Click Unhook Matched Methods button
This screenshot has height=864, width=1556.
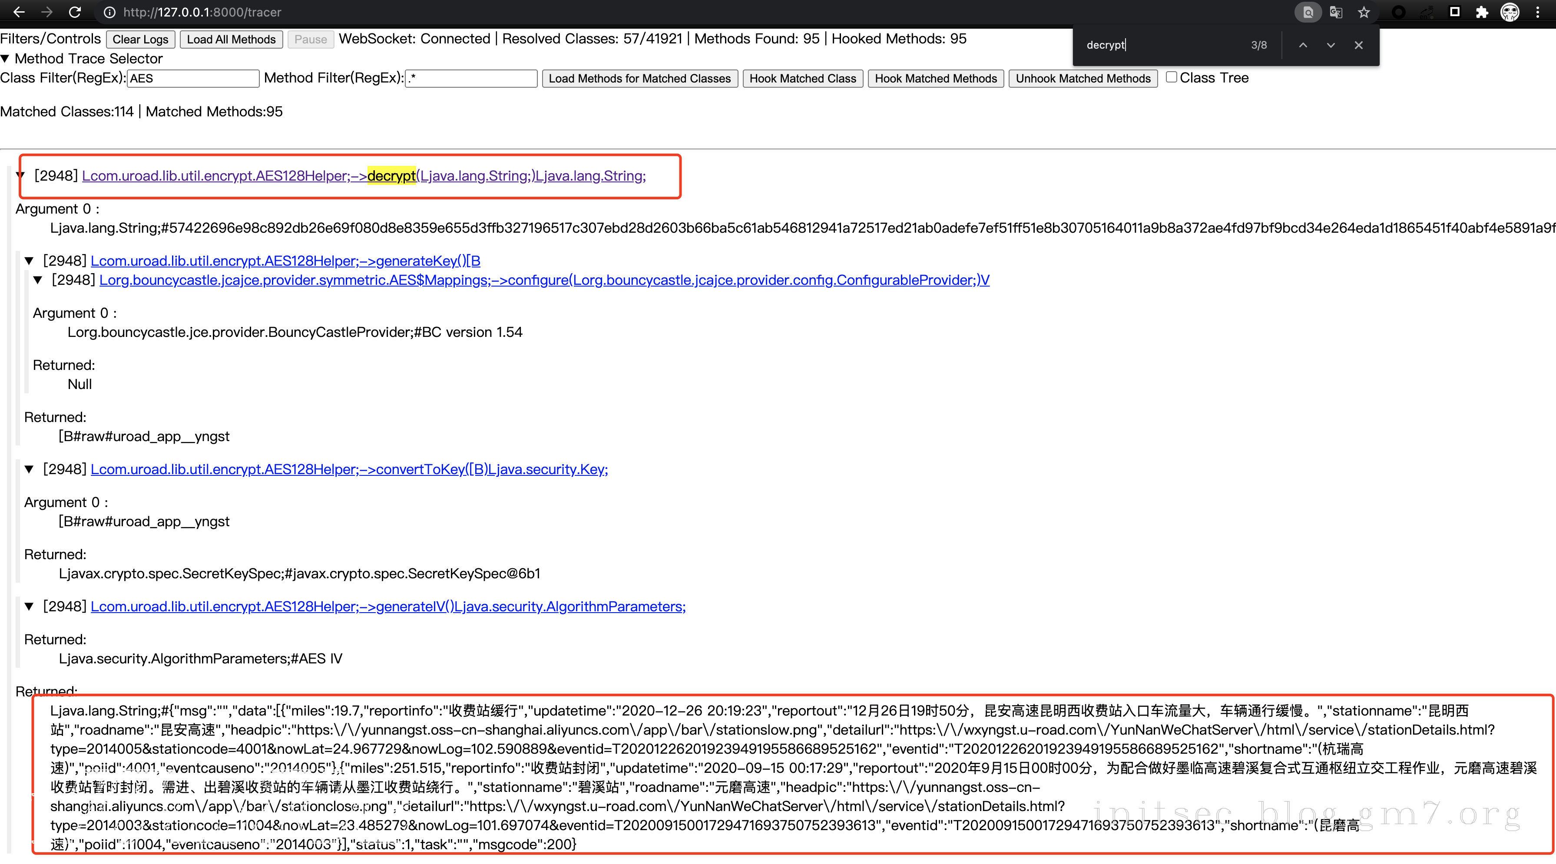coord(1083,79)
